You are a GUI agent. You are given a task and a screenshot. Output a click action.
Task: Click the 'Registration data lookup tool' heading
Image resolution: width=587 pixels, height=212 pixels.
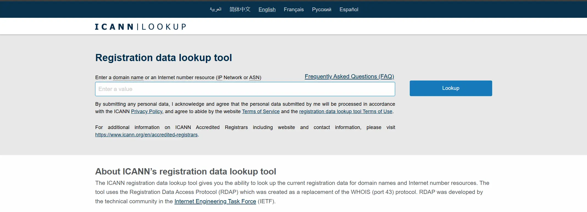(164, 58)
